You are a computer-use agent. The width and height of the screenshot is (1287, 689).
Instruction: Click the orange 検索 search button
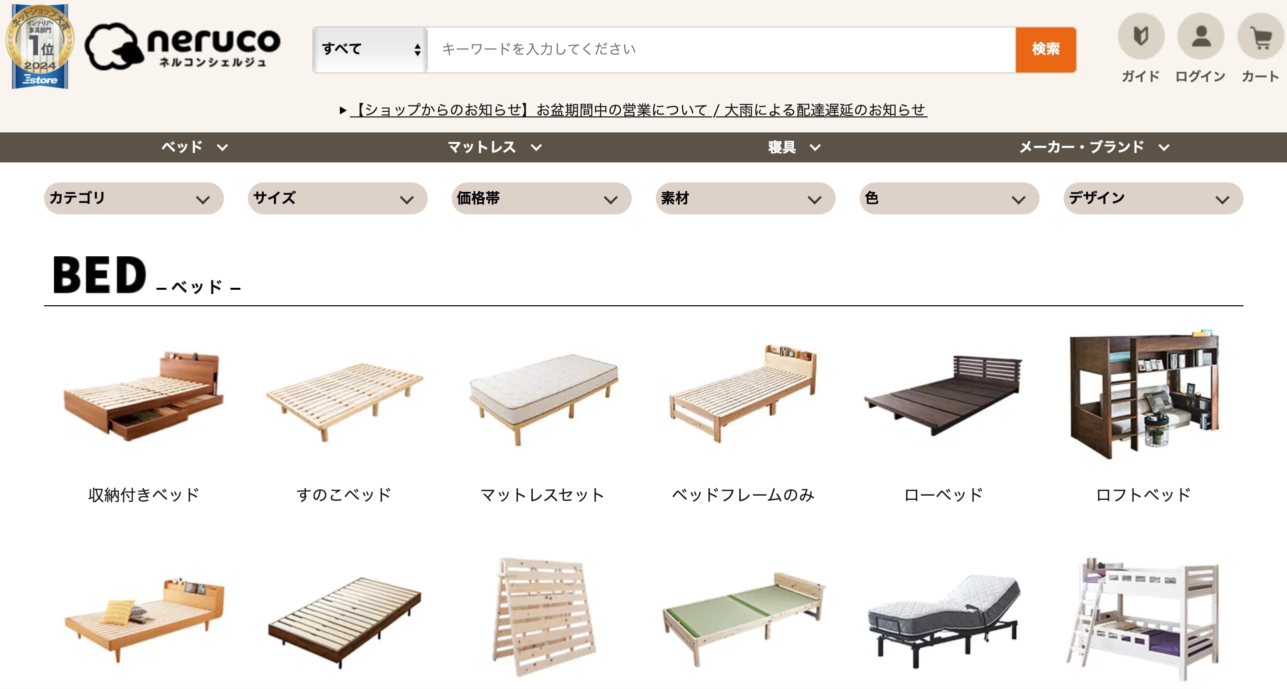click(1046, 49)
